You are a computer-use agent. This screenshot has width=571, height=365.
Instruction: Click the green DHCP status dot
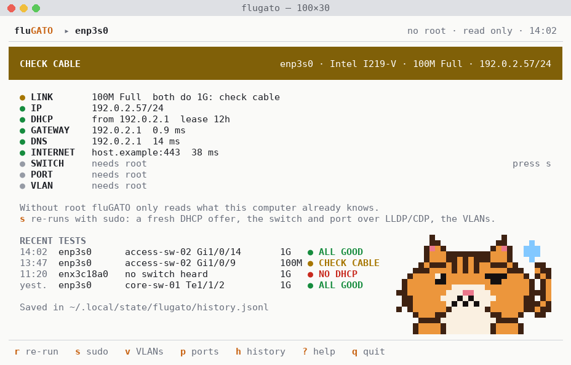(x=23, y=120)
